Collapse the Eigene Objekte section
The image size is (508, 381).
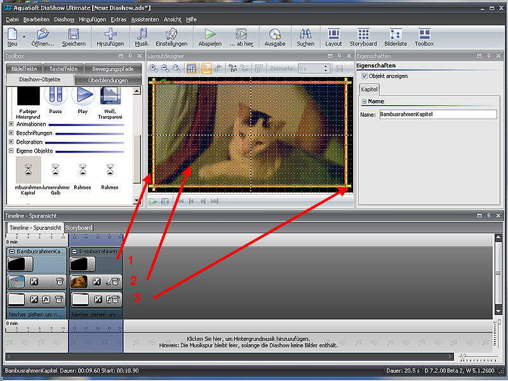click(11, 151)
